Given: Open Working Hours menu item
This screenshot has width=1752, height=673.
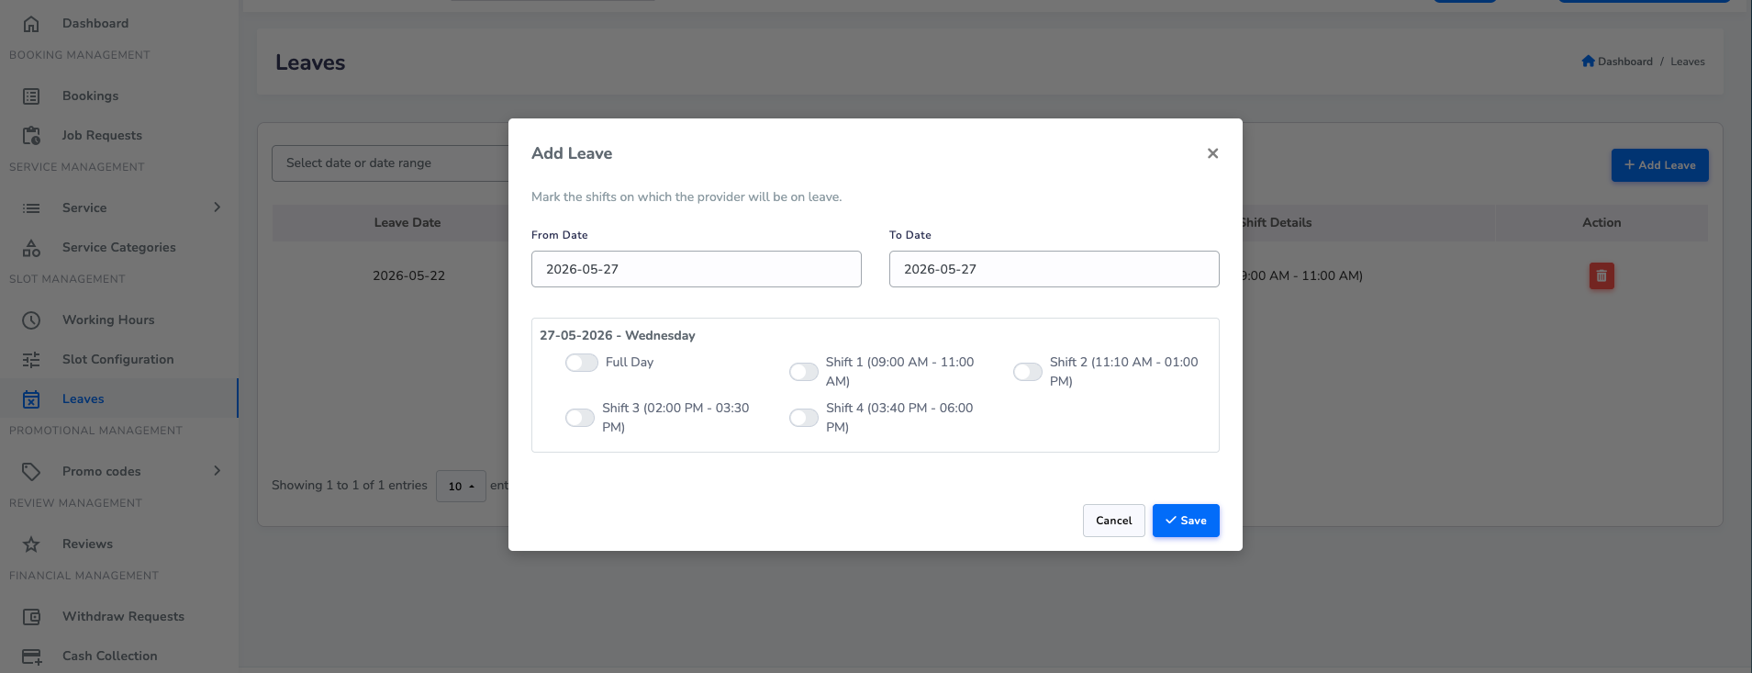Looking at the screenshot, I should click(108, 320).
